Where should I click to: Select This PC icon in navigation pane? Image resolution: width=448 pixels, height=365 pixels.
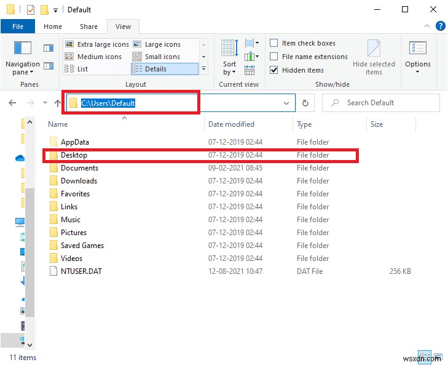[x=20, y=222]
